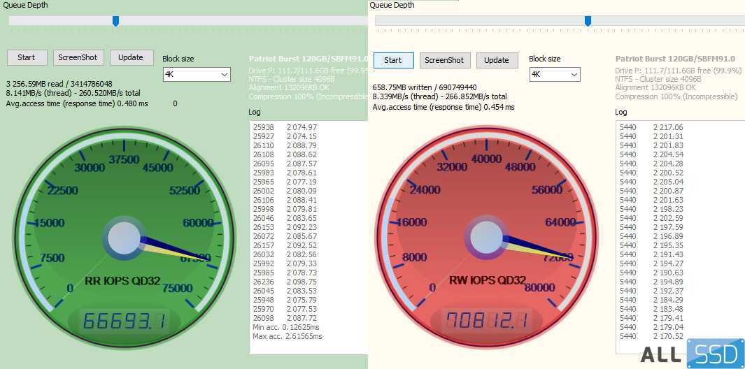This screenshot has width=745, height=369.
Task: Select first log row 2 217.06 in write window
Action: [651, 127]
